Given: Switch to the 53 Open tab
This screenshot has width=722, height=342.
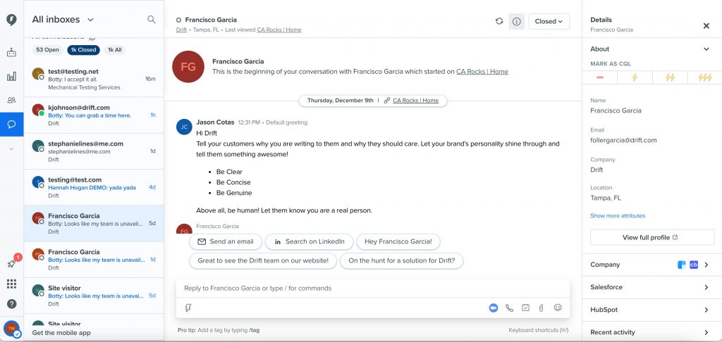Looking at the screenshot, I should [47, 50].
